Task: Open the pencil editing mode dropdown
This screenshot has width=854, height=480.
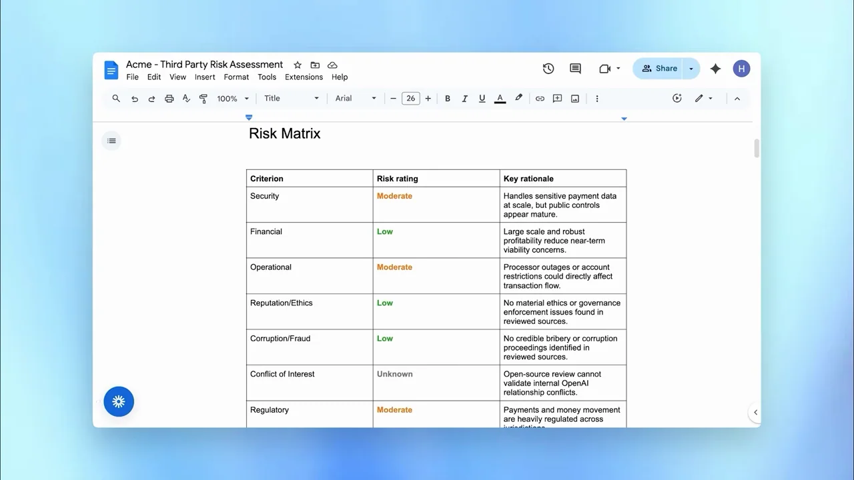Action: click(703, 99)
